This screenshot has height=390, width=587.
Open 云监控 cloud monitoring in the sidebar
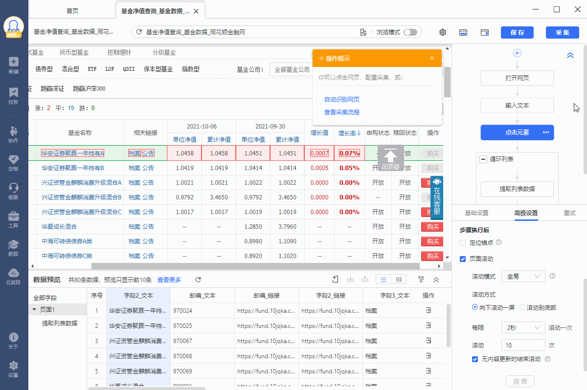[x=14, y=276]
